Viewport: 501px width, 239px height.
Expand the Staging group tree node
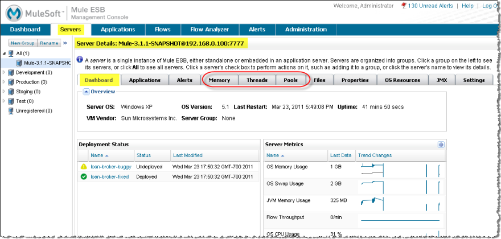pyautogui.click(x=5, y=92)
